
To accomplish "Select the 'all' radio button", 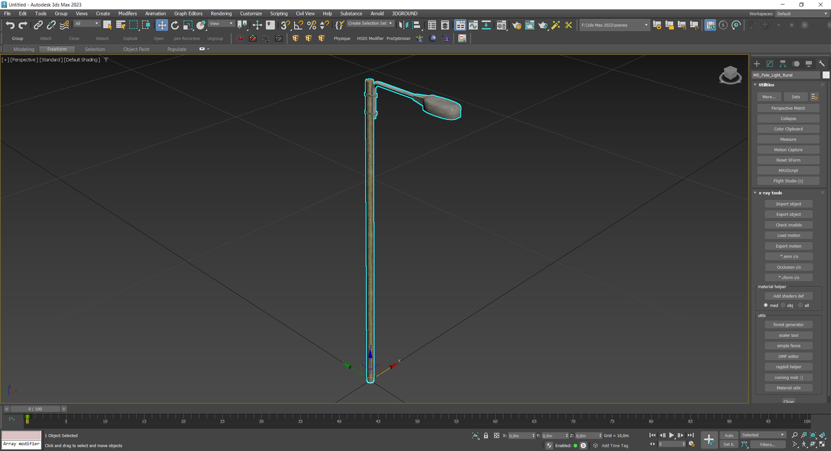I will pyautogui.click(x=800, y=305).
